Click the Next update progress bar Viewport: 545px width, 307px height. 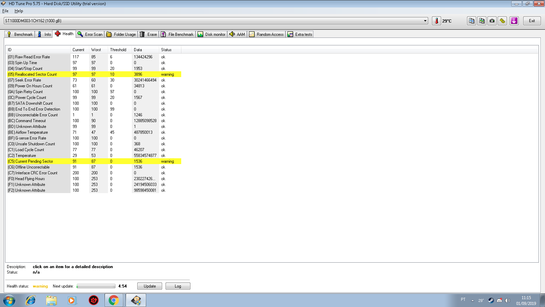96,286
